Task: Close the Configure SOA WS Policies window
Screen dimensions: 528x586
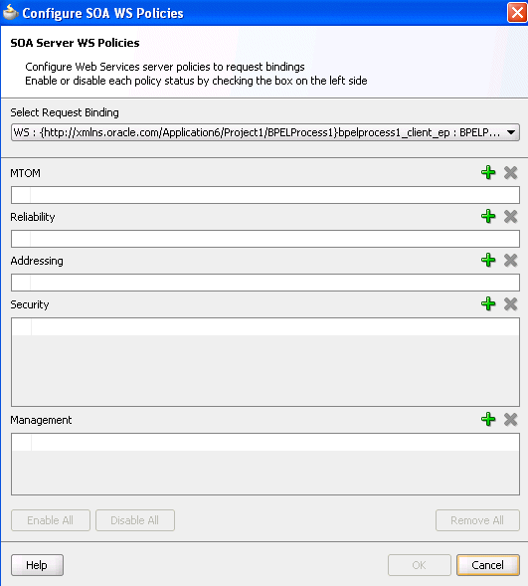Action: [517, 12]
